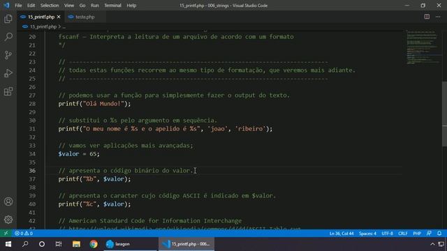Open the Help menu
The image size is (447, 251).
click(131, 6)
